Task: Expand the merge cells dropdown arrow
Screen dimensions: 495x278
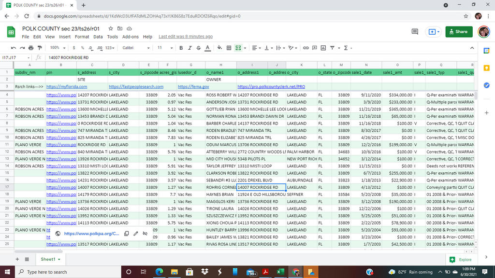Action: pyautogui.click(x=245, y=48)
